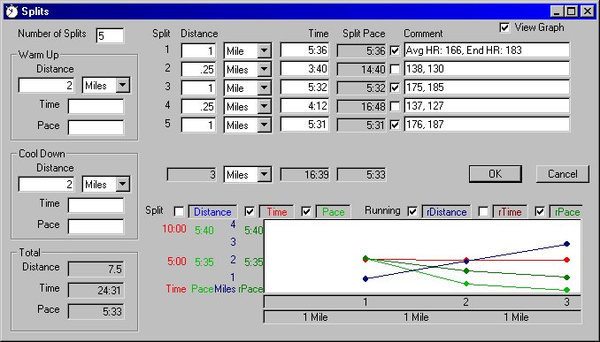Click the rPace legend button
Image resolution: width=600 pixels, height=342 pixels.
coord(566,212)
